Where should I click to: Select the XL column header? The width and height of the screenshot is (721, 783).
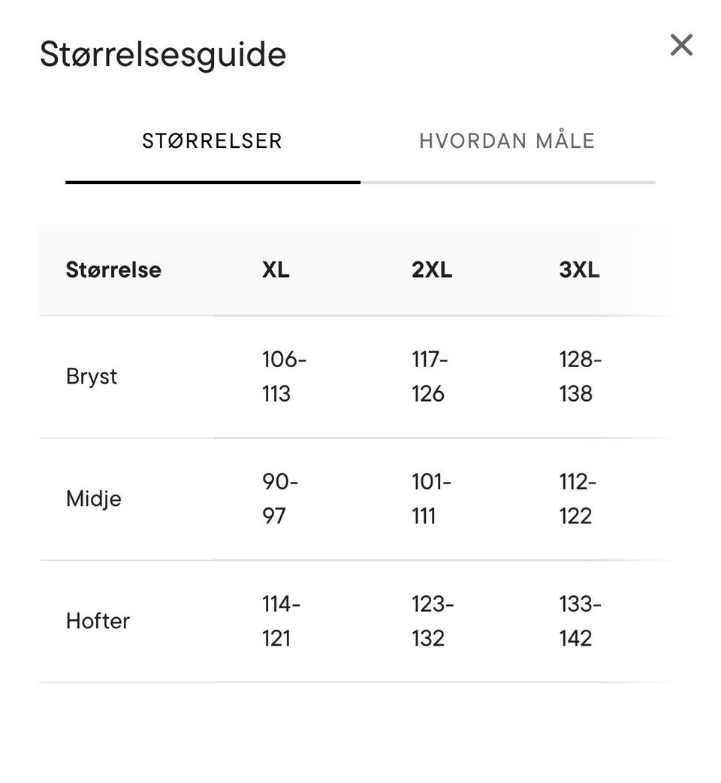276,270
